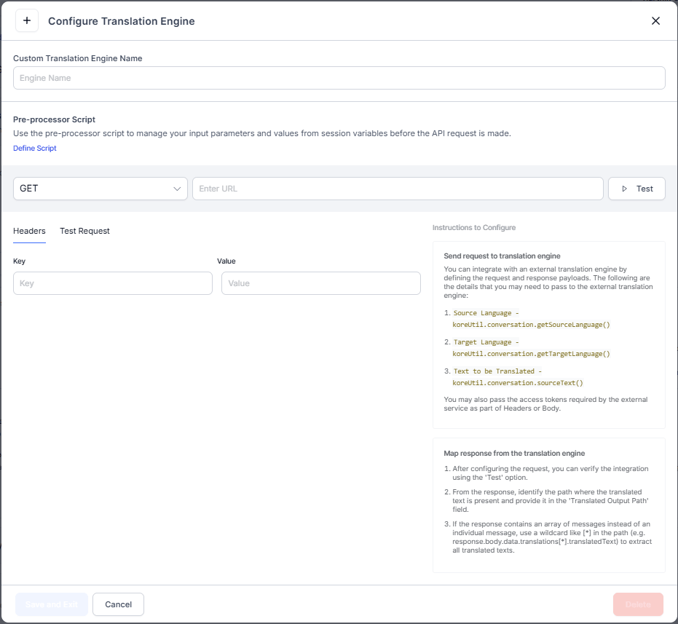The image size is (678, 624).
Task: Click the 'Configure Translation Engine' title text
Action: [x=121, y=21]
